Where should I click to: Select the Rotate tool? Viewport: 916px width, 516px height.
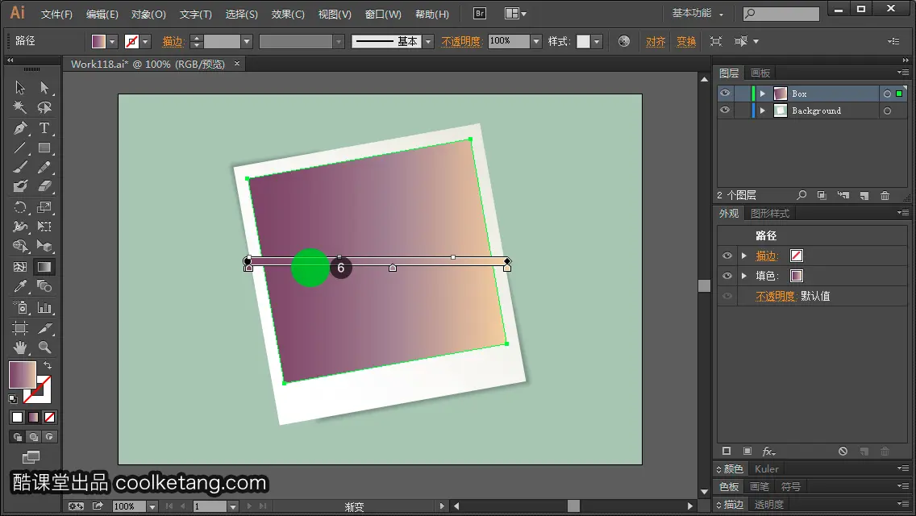tap(20, 207)
